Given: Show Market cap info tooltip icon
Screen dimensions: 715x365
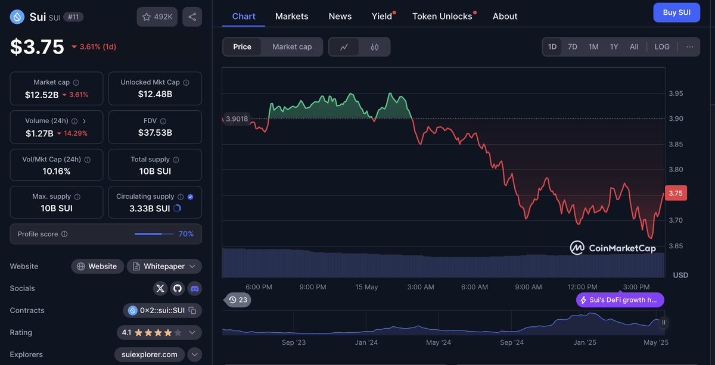Looking at the screenshot, I should click(x=76, y=83).
